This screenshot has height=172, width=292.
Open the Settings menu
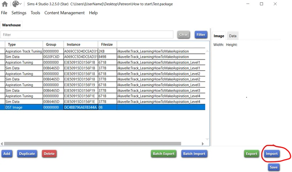(19, 13)
